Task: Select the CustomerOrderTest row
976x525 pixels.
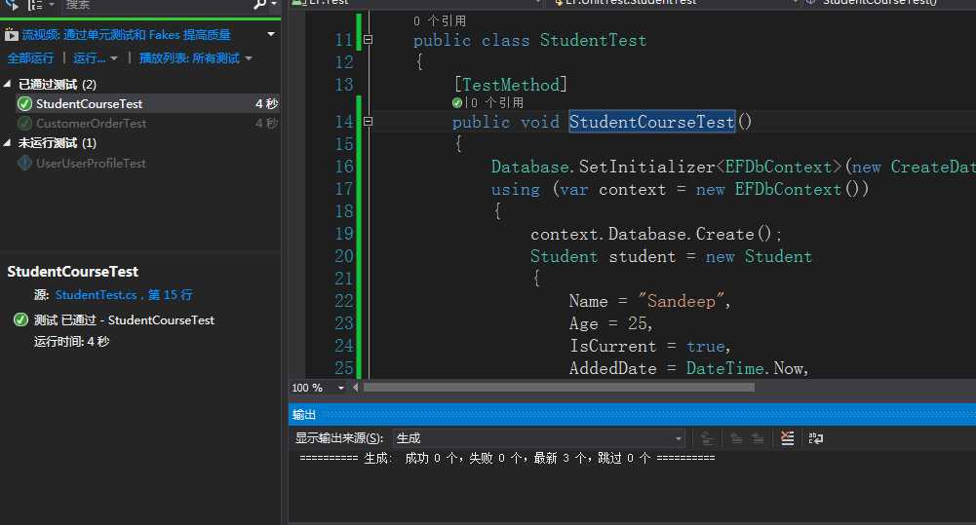Action: 147,123
